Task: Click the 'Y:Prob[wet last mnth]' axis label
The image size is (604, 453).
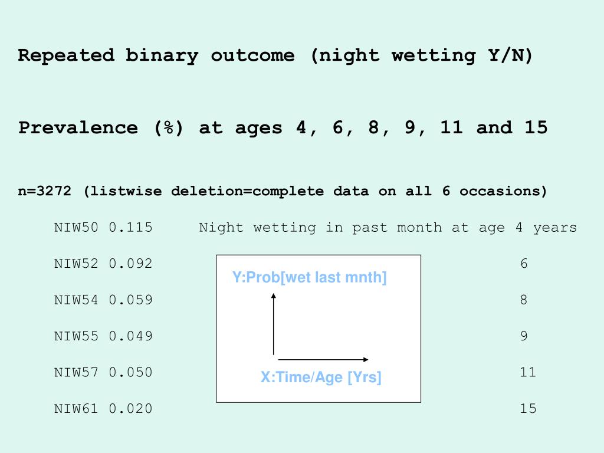Action: (309, 278)
